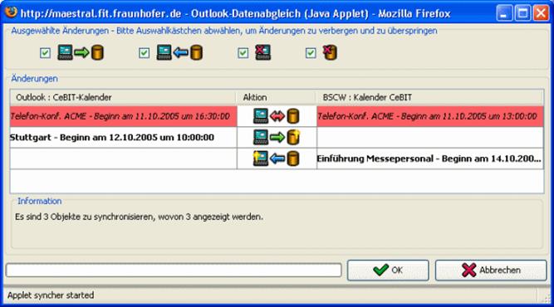Click download action icon for Einführung Messepersonal
The image size is (554, 307).
277,158
